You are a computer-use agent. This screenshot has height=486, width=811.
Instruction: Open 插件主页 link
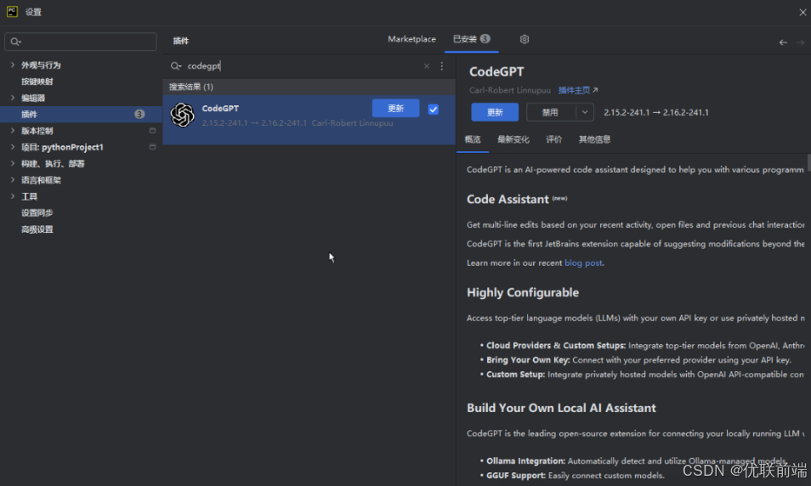click(x=578, y=90)
